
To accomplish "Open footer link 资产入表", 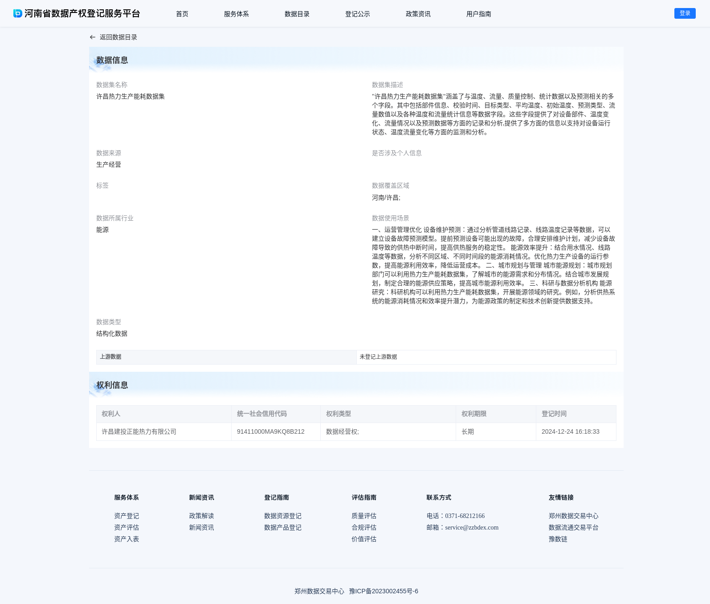I will [126, 539].
